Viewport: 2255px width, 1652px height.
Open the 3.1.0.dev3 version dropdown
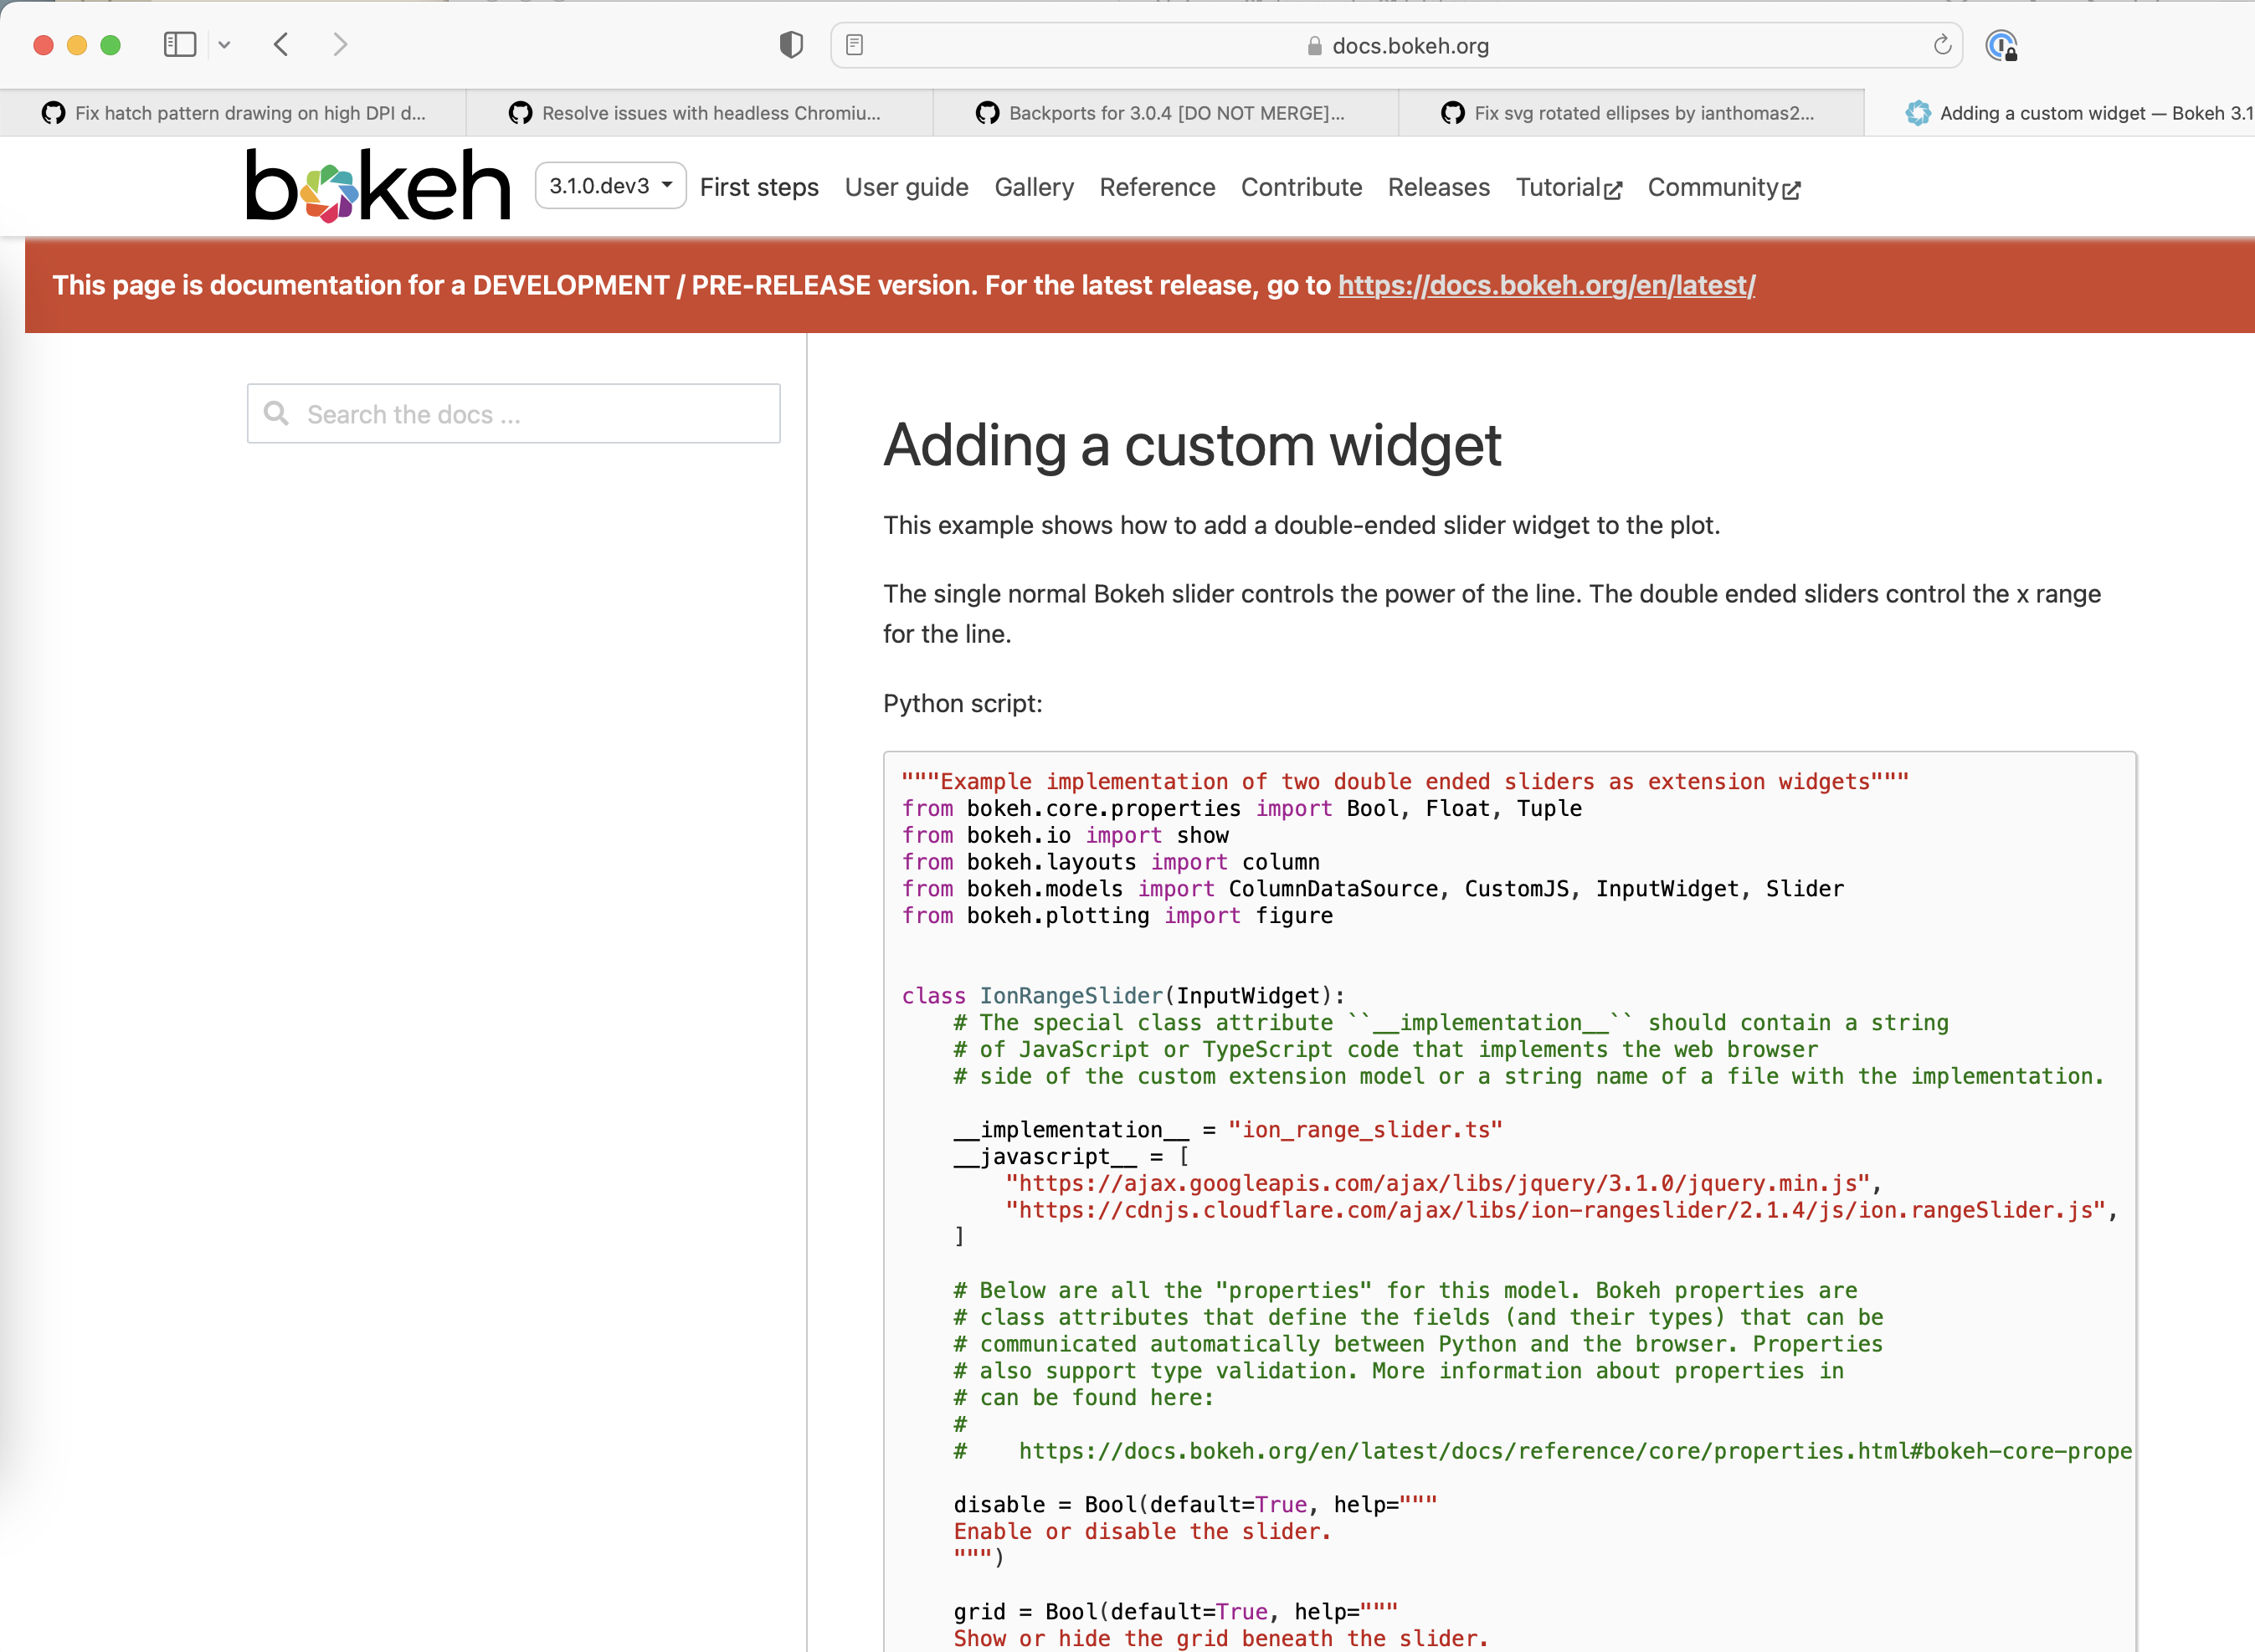pyautogui.click(x=610, y=186)
